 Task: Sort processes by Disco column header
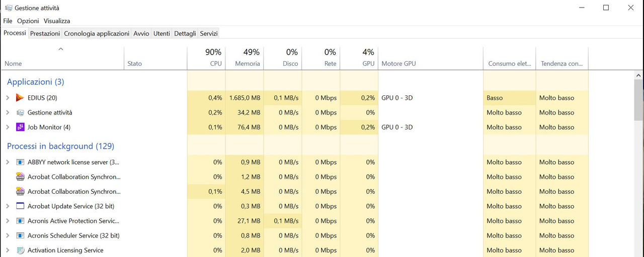tap(283, 58)
